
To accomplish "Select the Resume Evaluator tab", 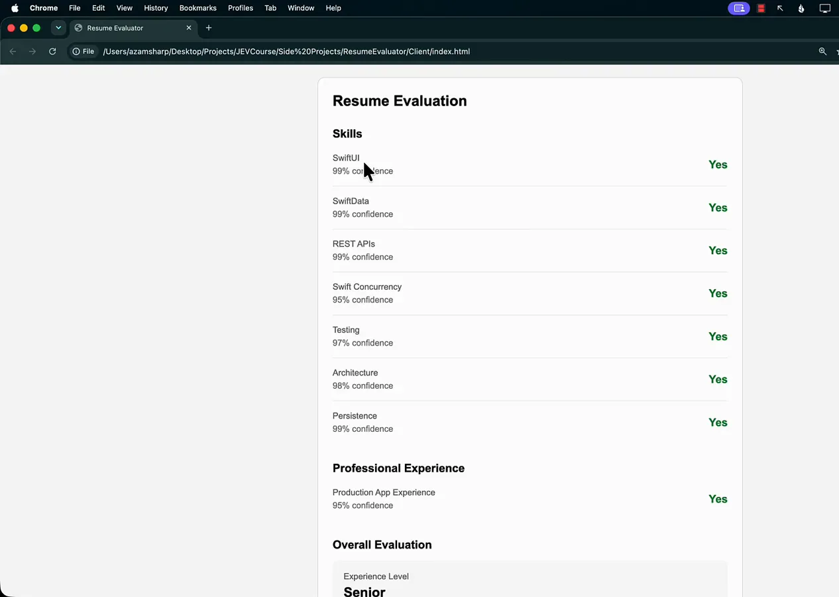I will pyautogui.click(x=133, y=28).
